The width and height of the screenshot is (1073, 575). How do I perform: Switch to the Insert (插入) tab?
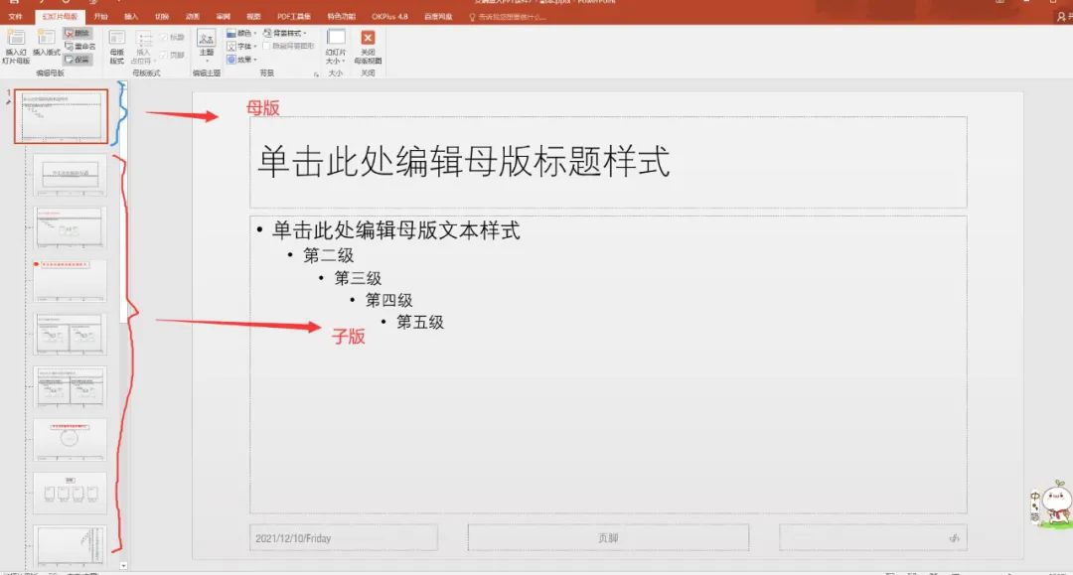[131, 17]
